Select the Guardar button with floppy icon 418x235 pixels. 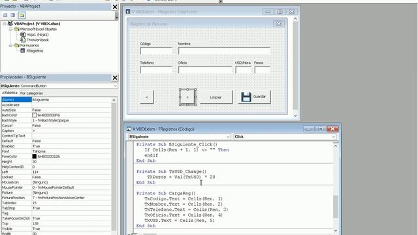tap(254, 97)
